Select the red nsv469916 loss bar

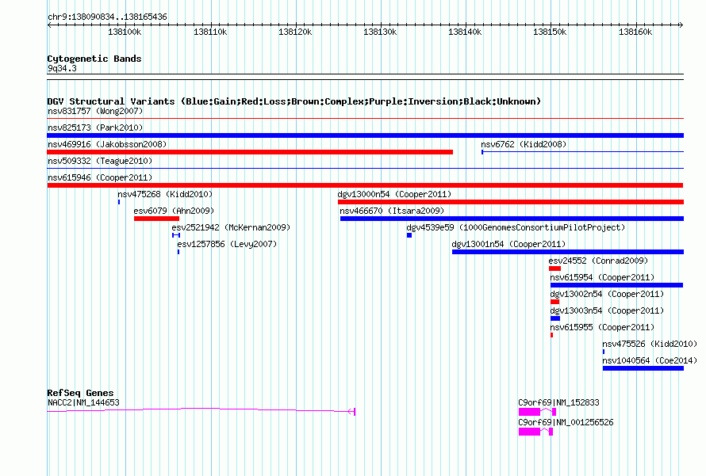250,152
